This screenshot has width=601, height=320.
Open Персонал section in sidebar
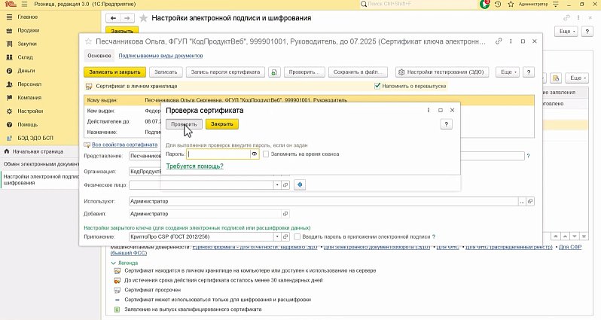29,84
